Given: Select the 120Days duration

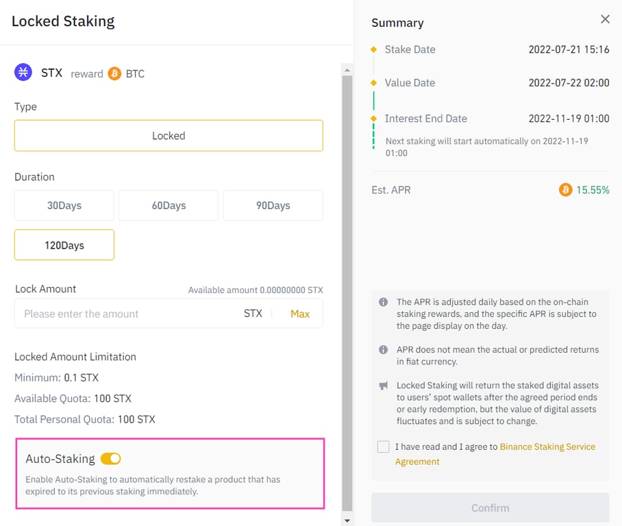Looking at the screenshot, I should [64, 245].
